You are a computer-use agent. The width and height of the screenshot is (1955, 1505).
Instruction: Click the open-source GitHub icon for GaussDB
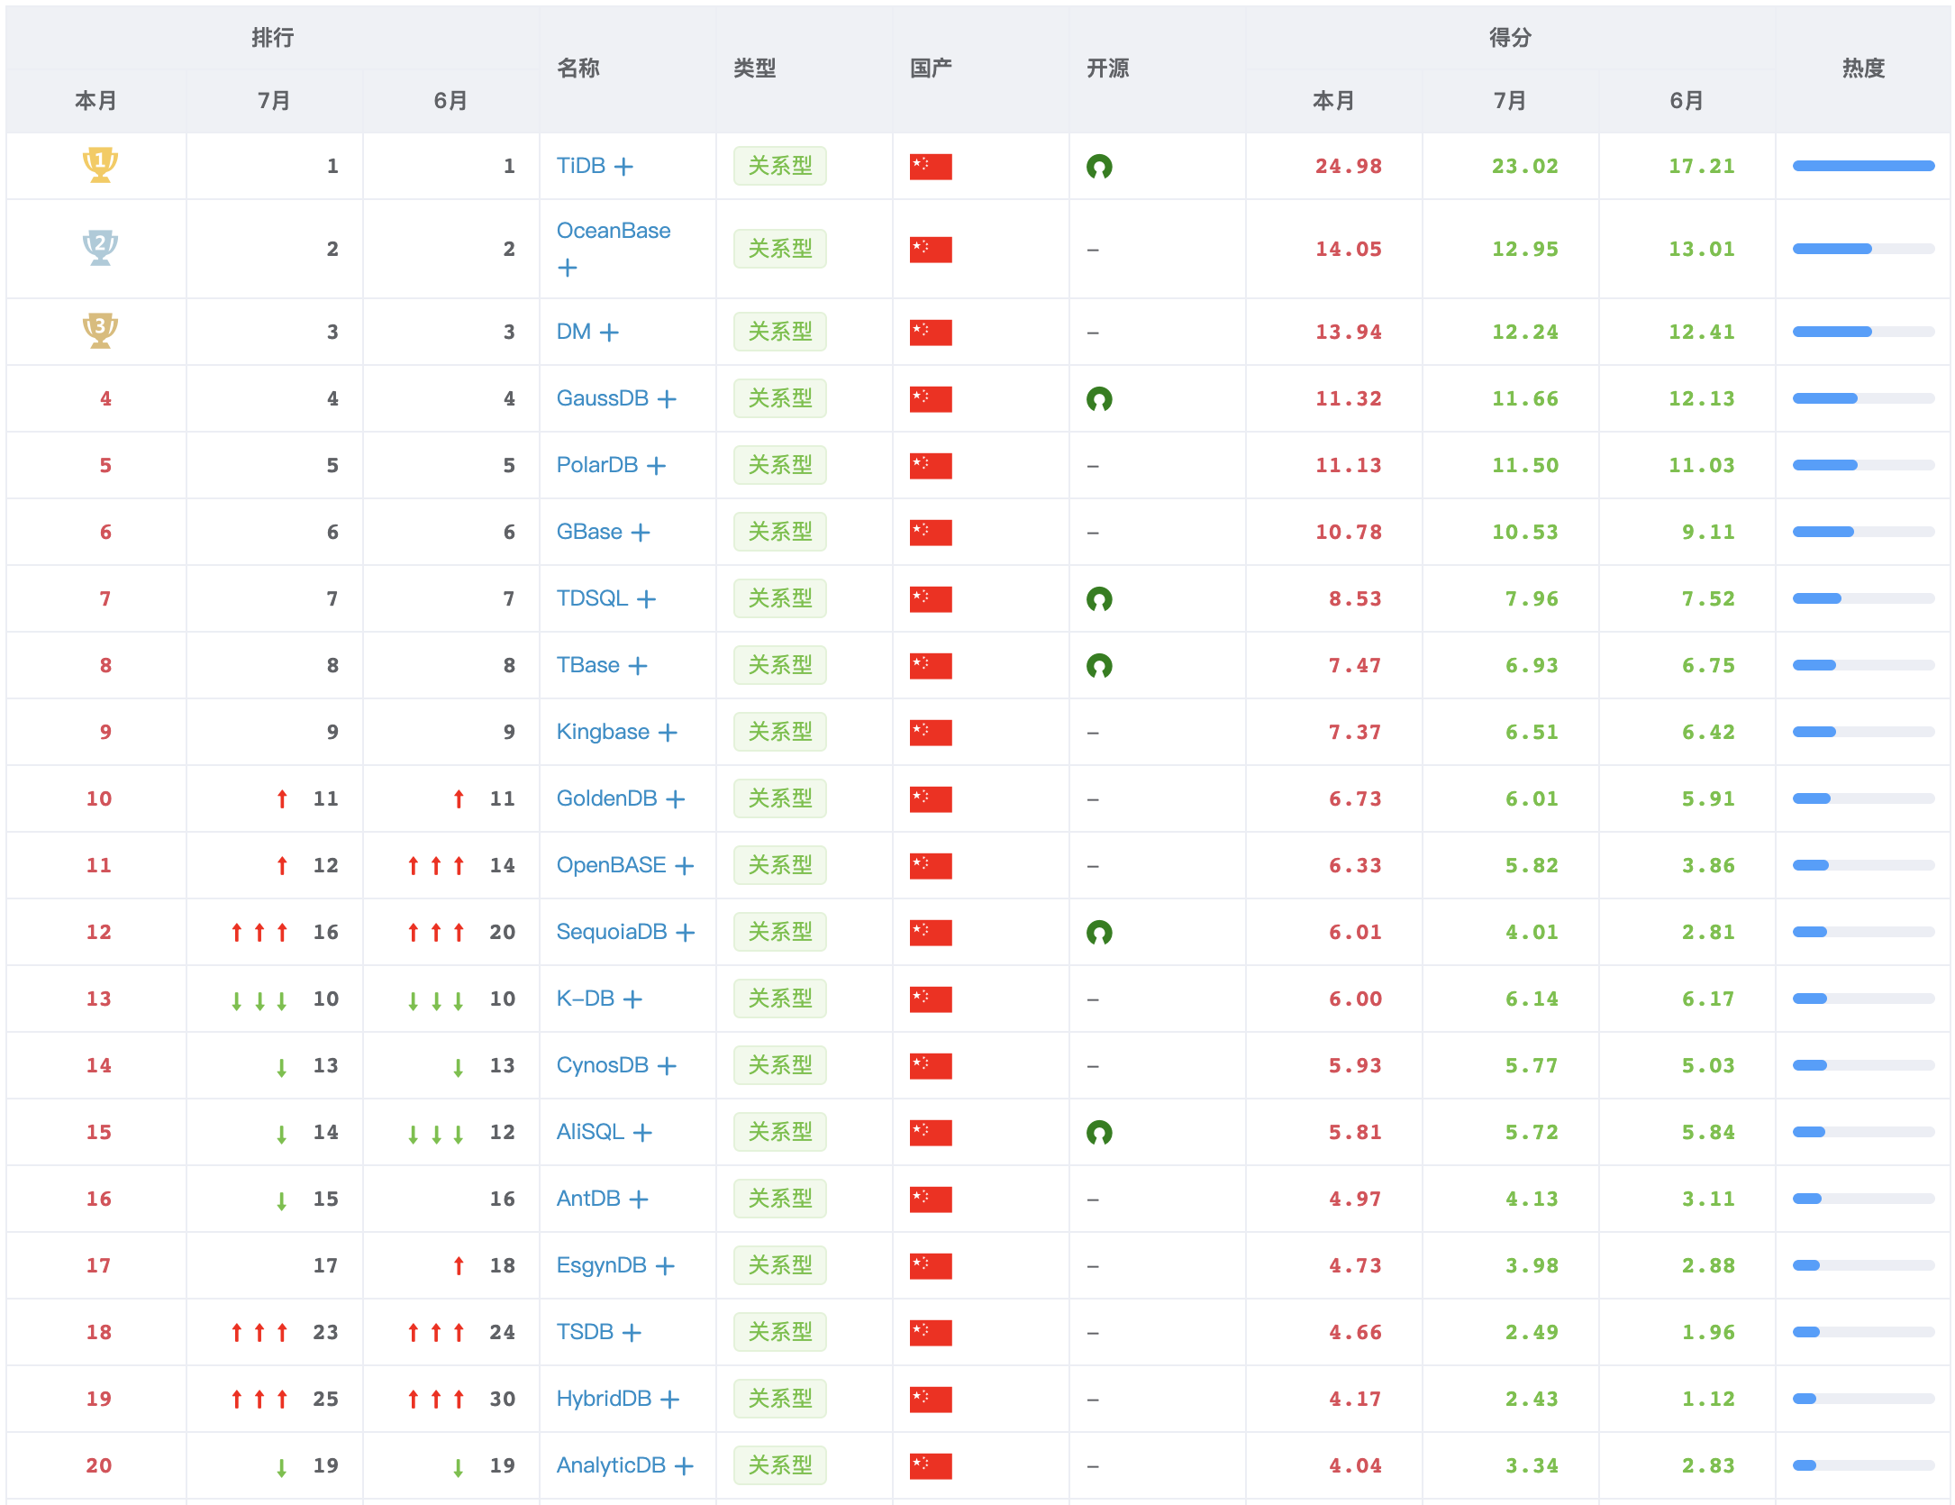[x=1099, y=398]
